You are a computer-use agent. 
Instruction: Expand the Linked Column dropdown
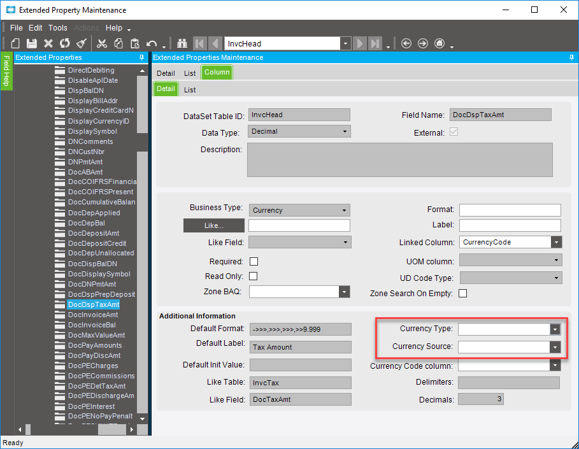tap(556, 243)
